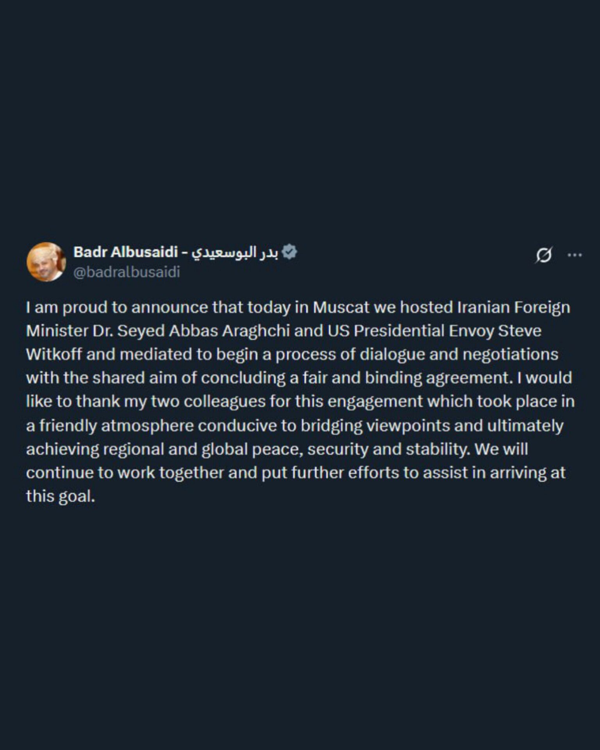The image size is (600, 750).
Task: Click the first line mentioning Muscat
Action: [298, 307]
